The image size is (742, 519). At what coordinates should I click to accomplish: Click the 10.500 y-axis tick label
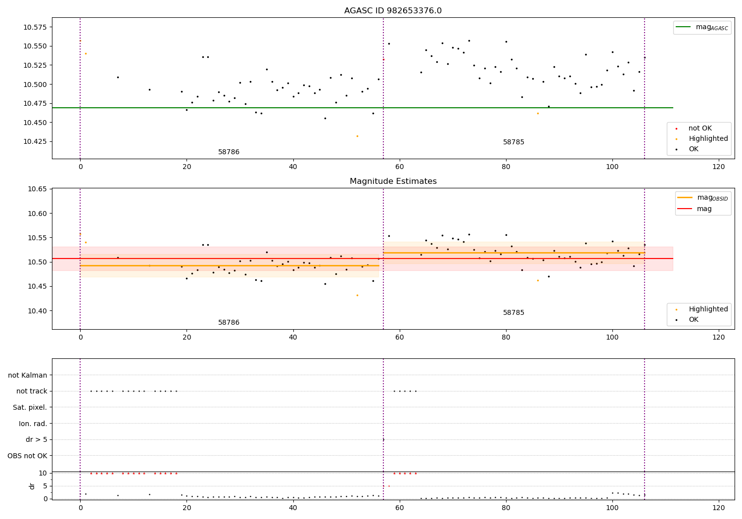pos(35,85)
